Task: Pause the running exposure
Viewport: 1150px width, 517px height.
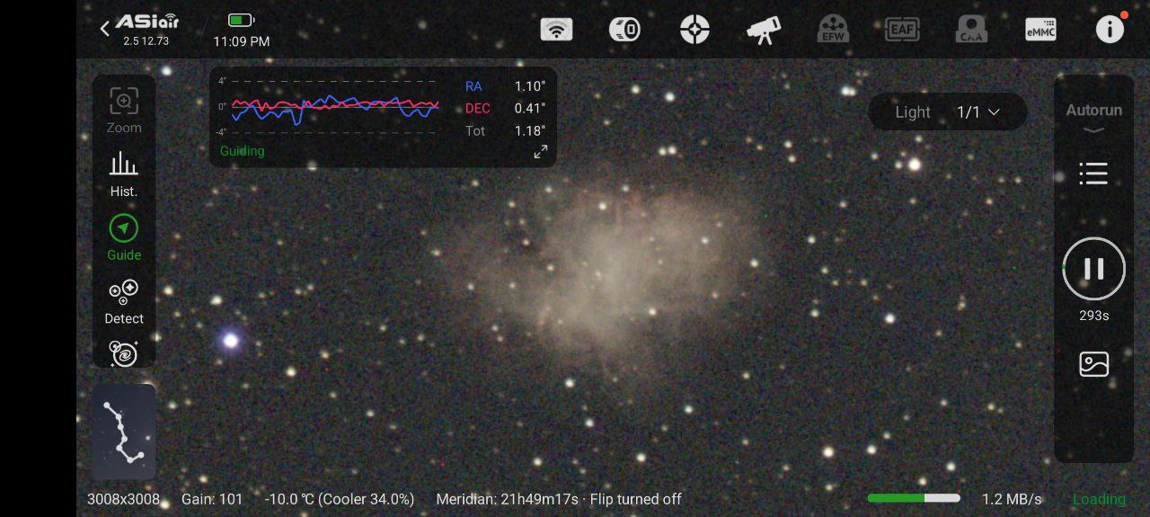Action: click(1093, 269)
